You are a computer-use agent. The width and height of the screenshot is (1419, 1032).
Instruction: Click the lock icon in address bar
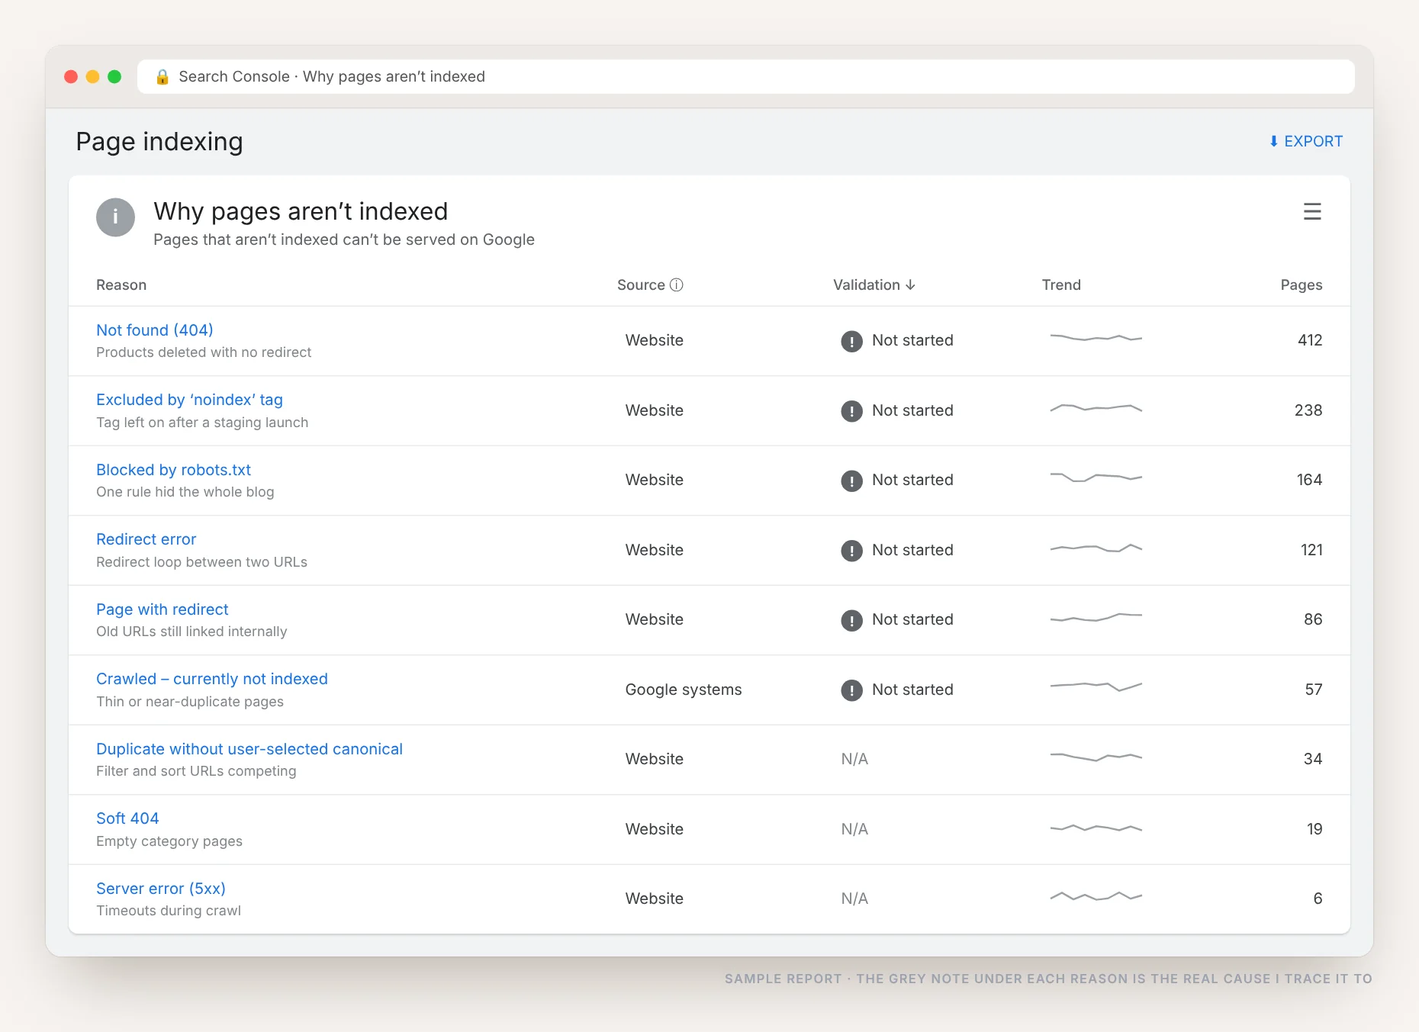162,76
